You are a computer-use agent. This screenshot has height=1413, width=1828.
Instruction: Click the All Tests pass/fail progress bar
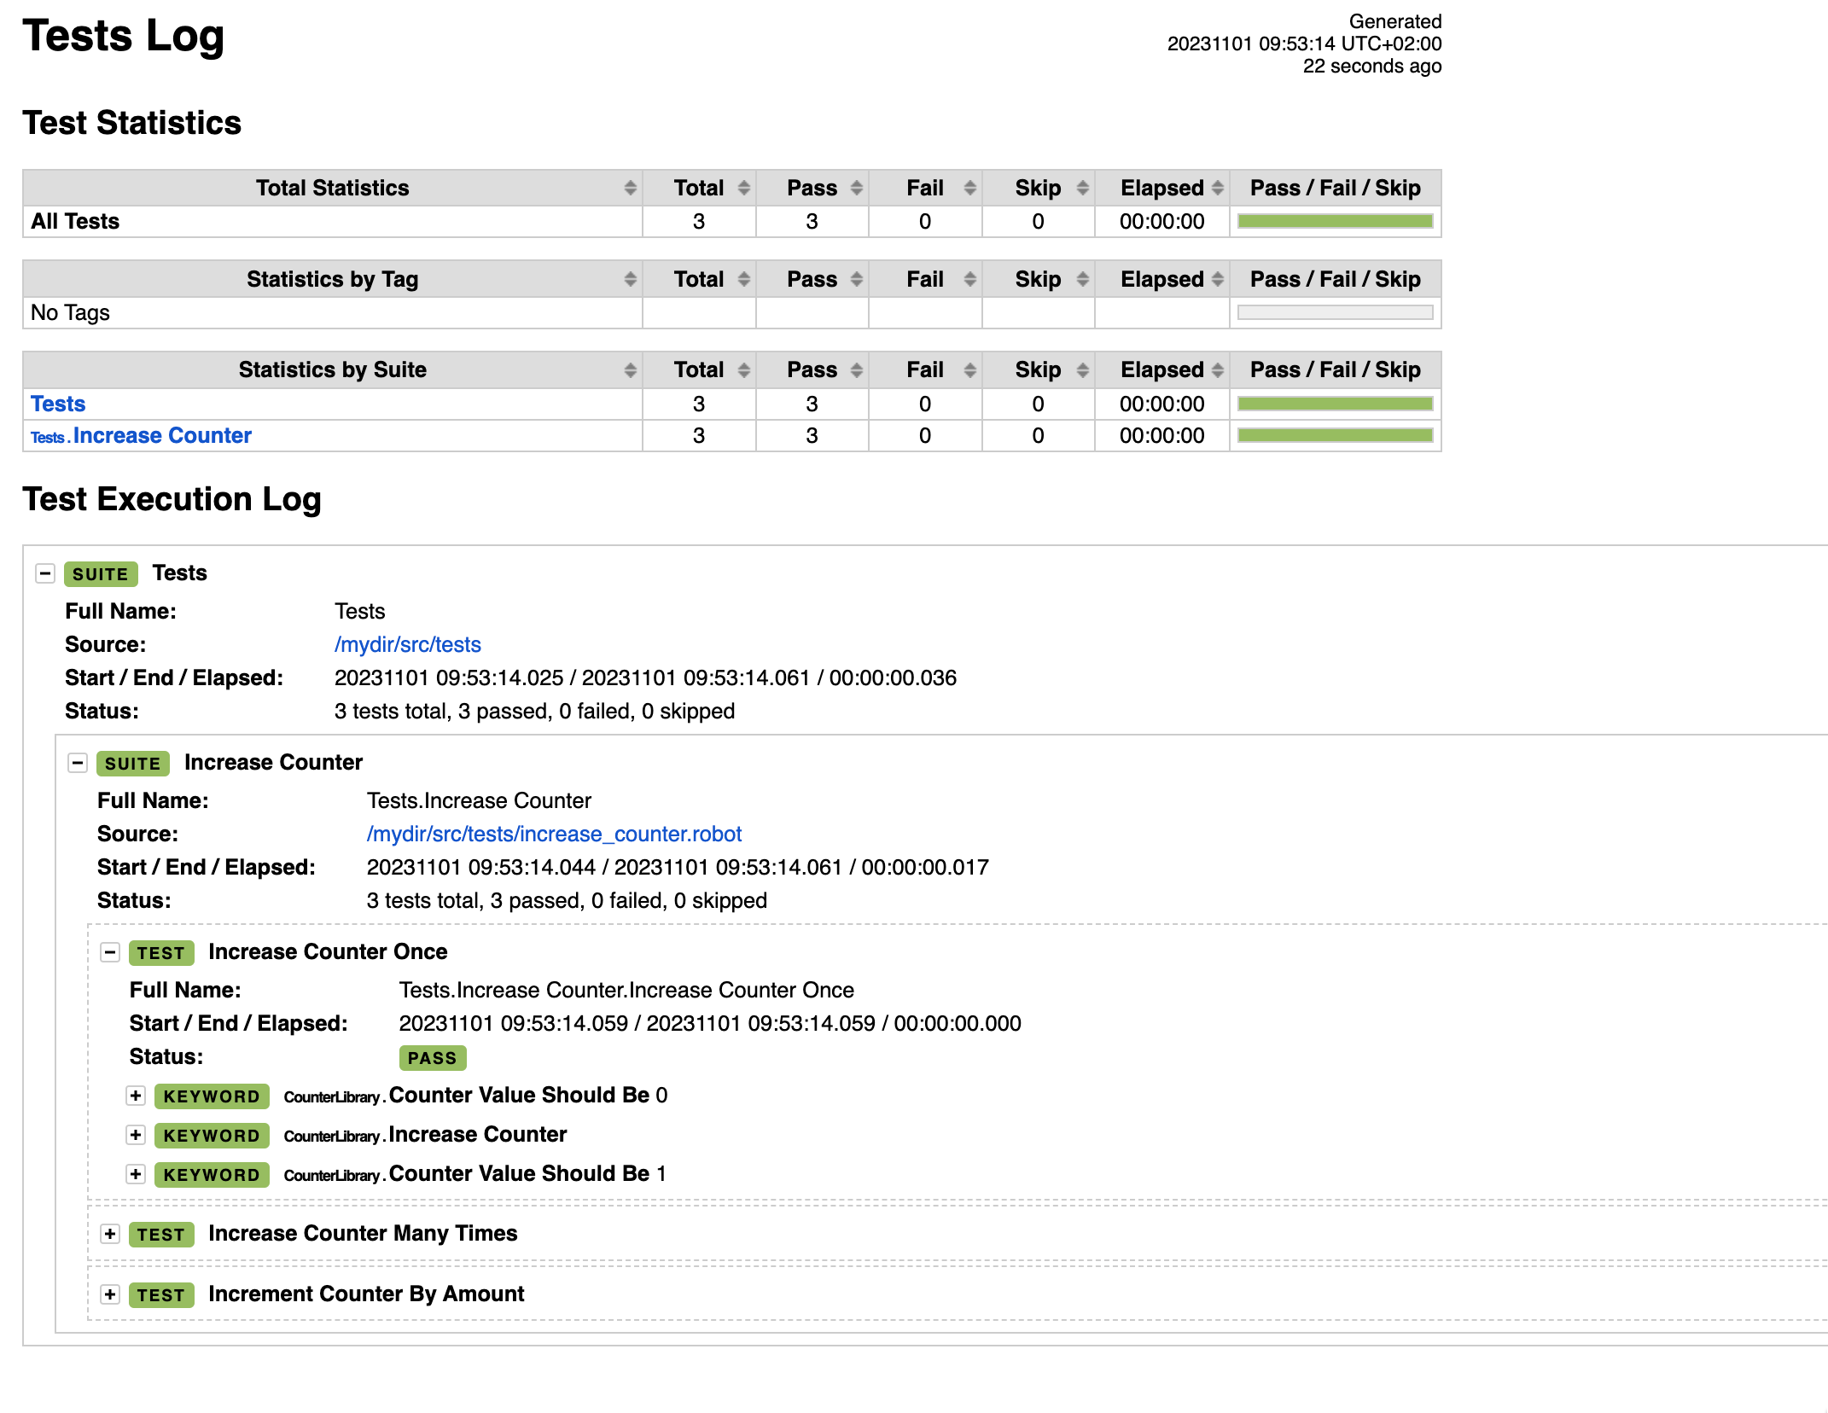coord(1335,222)
